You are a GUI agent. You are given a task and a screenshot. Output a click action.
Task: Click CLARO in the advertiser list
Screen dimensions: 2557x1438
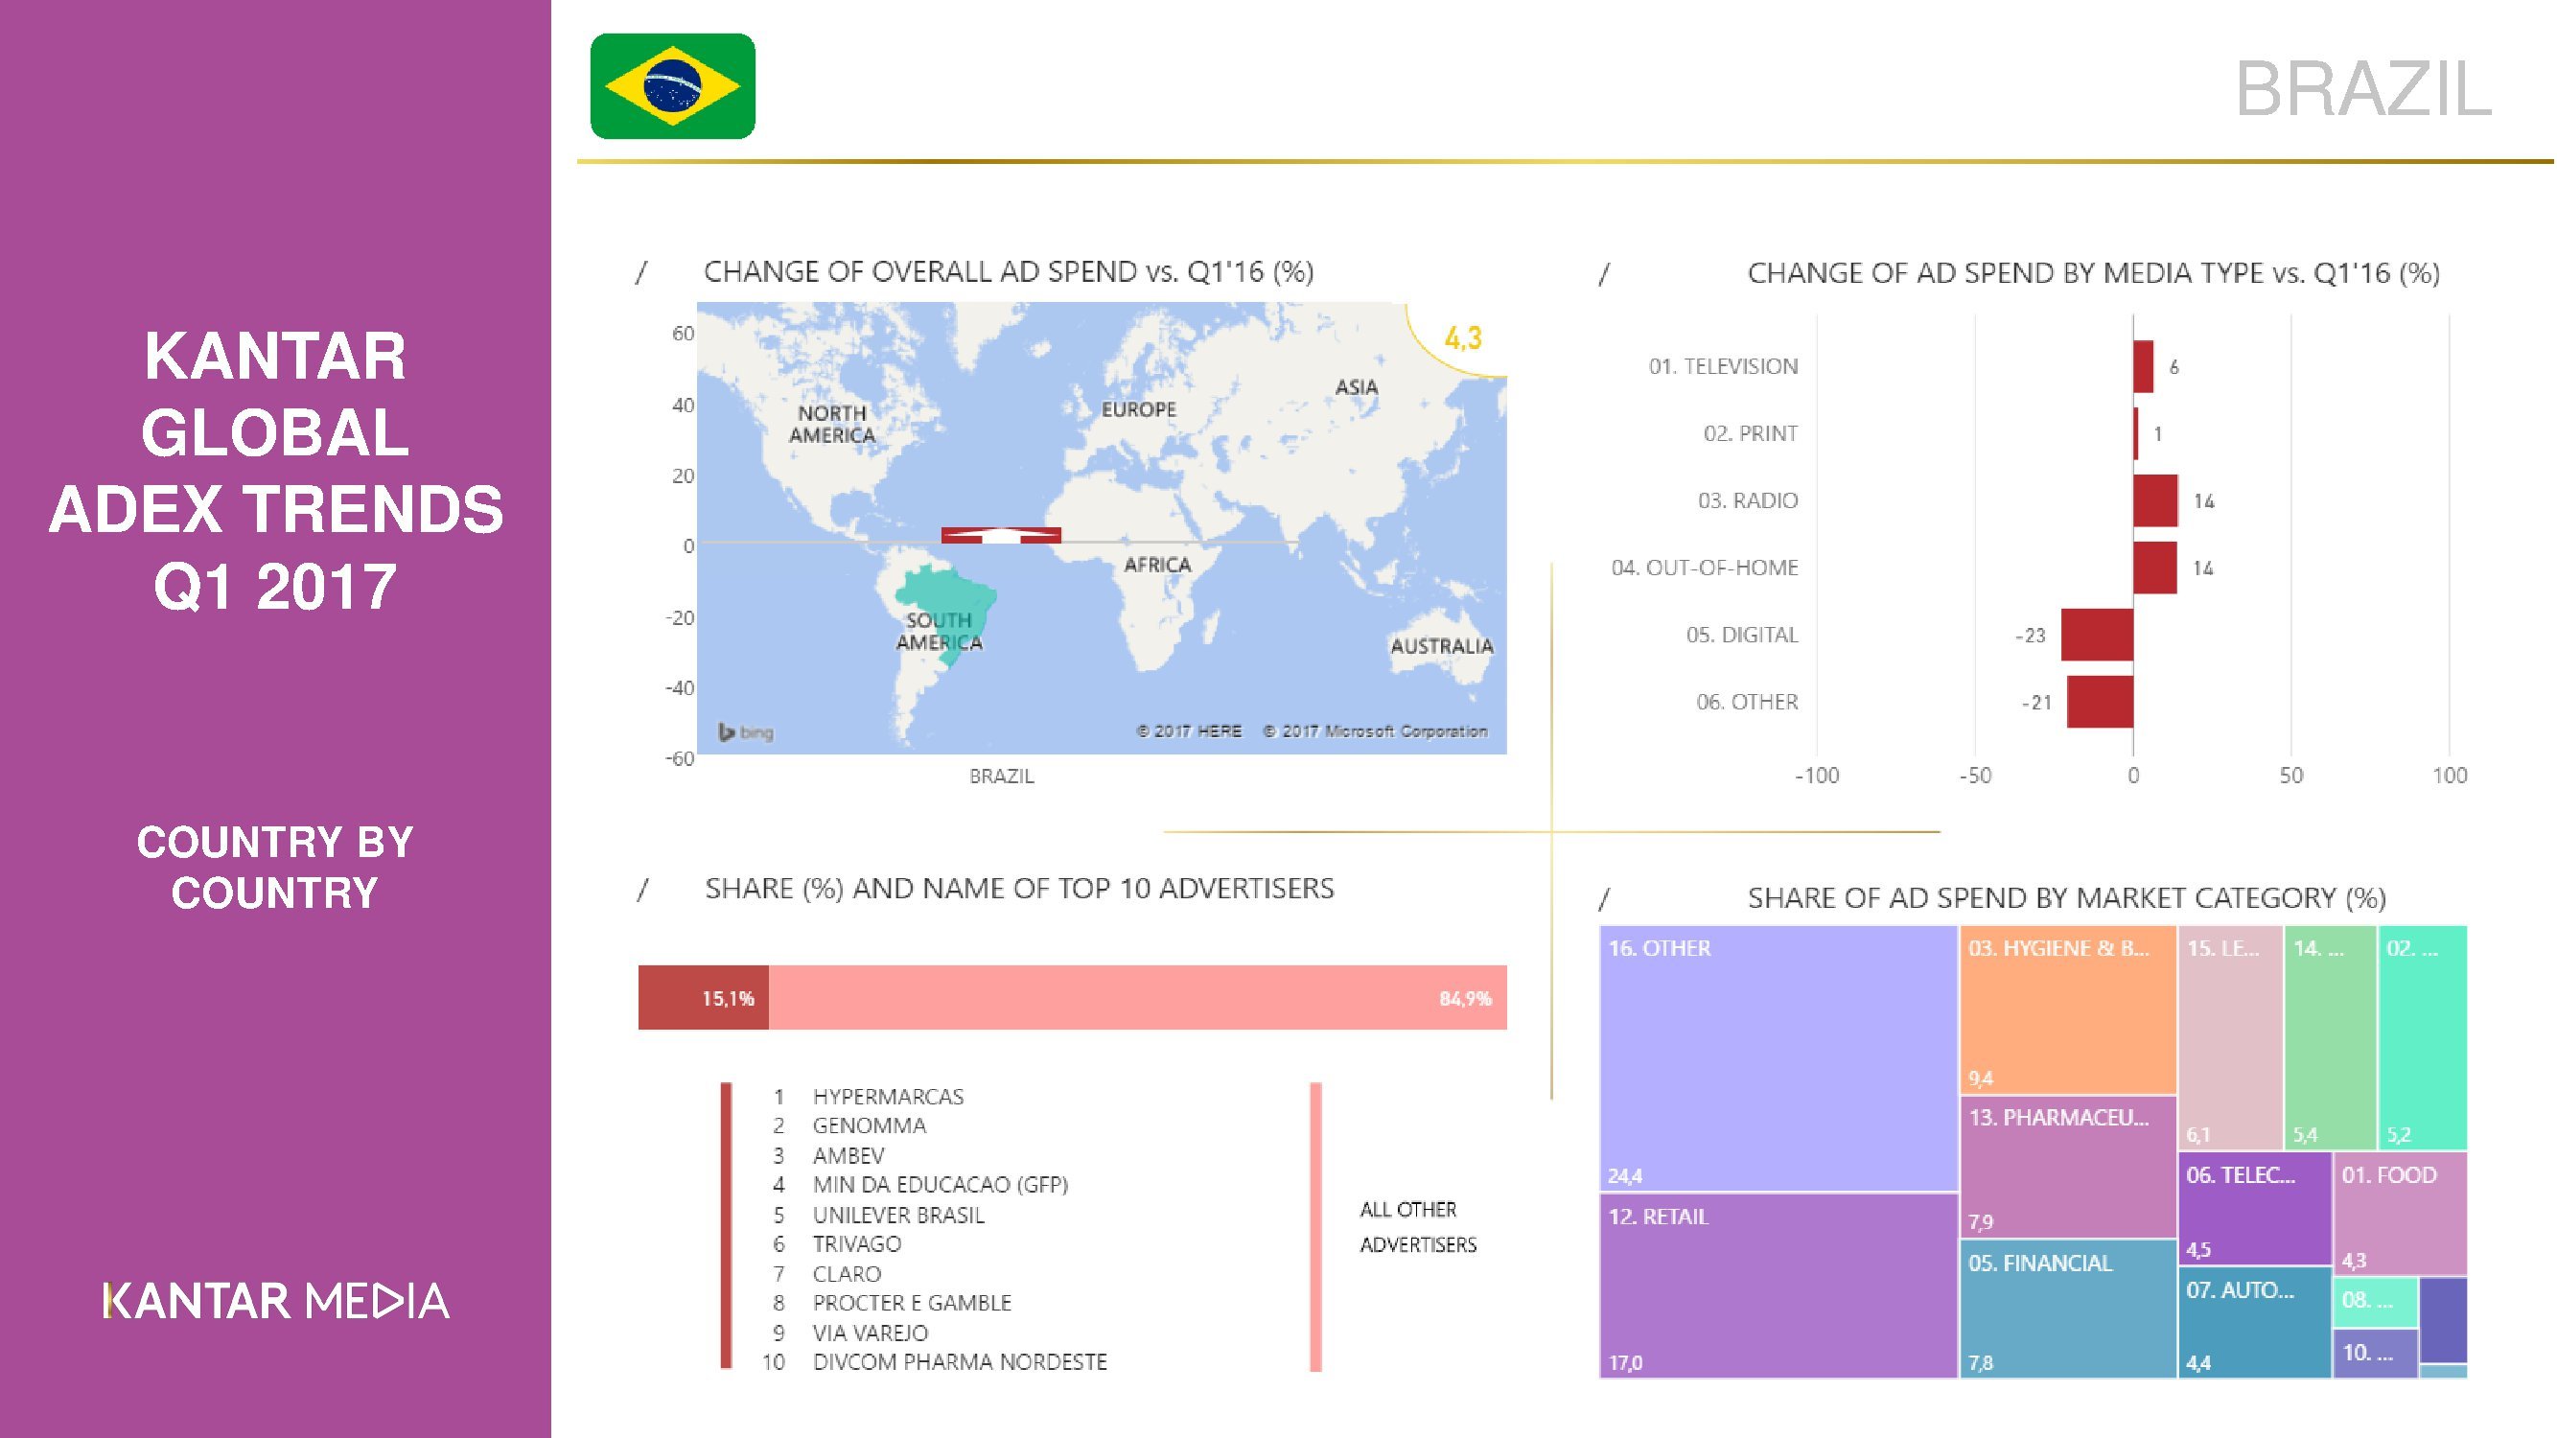click(x=847, y=1273)
